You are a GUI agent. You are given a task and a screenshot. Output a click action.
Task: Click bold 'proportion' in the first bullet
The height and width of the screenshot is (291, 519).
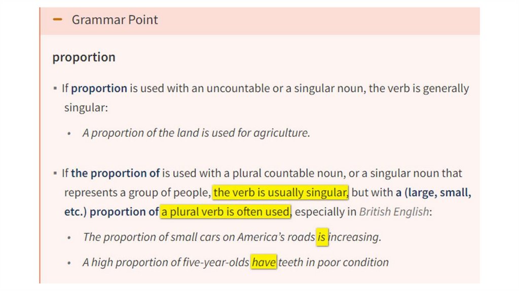(99, 88)
